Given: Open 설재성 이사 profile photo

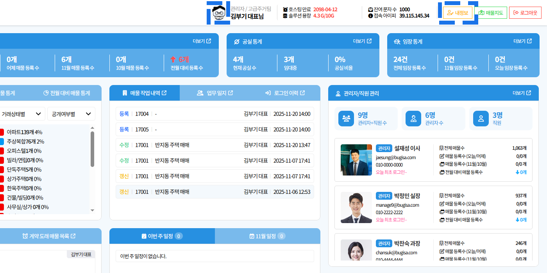Looking at the screenshot, I should [356, 160].
